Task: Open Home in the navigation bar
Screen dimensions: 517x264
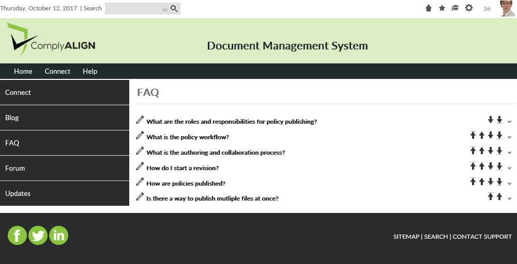Action: coord(23,71)
